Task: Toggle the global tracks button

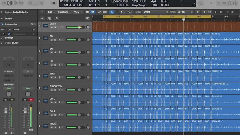Action: 88,18
